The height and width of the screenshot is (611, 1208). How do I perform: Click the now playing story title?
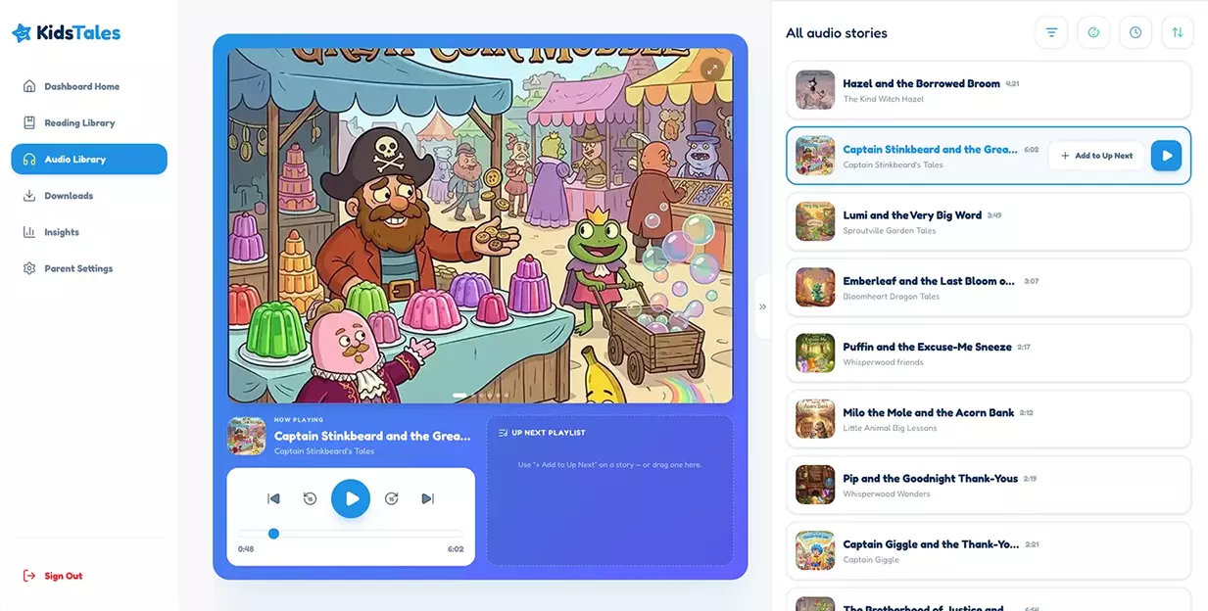[372, 436]
